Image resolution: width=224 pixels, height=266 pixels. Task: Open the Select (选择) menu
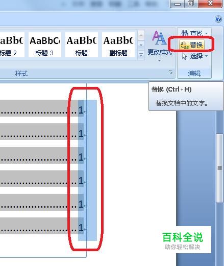[x=194, y=56]
